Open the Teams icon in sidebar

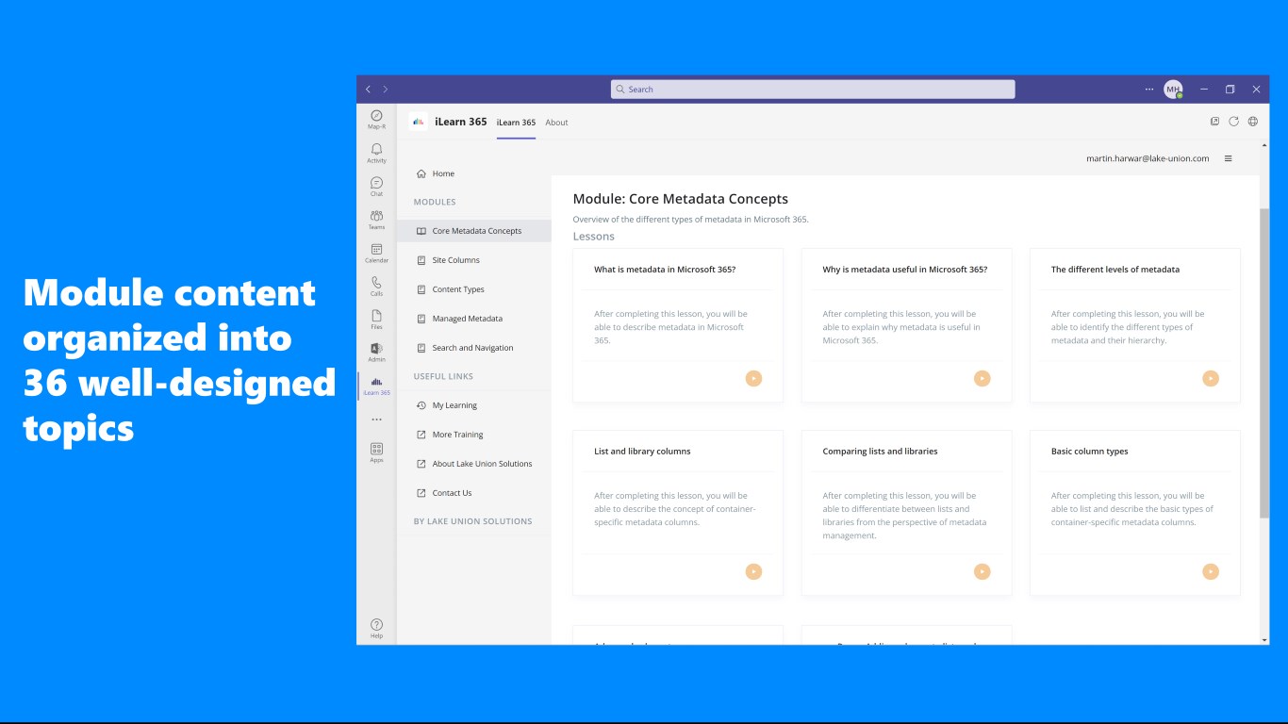(x=376, y=220)
